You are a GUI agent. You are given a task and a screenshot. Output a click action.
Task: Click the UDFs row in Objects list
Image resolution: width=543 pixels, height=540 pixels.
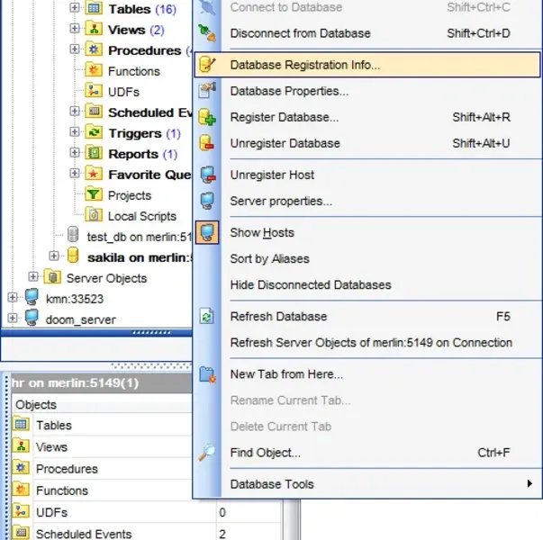click(x=146, y=512)
